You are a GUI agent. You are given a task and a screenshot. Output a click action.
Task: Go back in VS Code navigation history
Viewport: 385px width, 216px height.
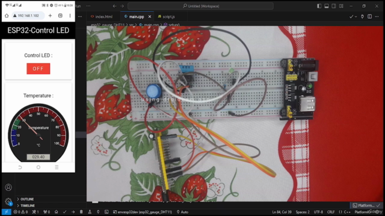pyautogui.click(x=115, y=6)
